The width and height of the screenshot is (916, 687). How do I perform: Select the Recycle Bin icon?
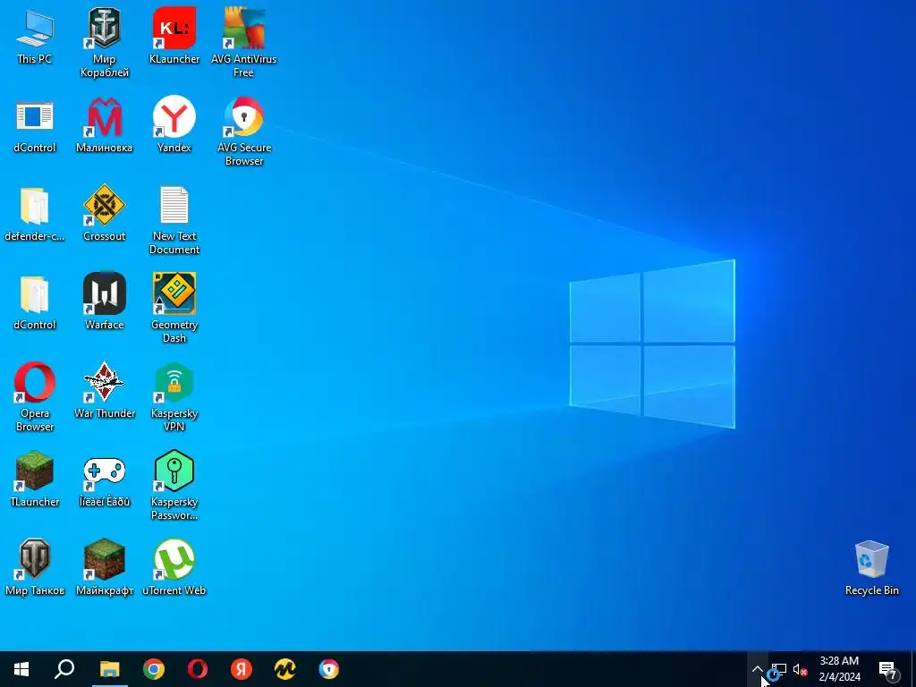click(x=871, y=569)
